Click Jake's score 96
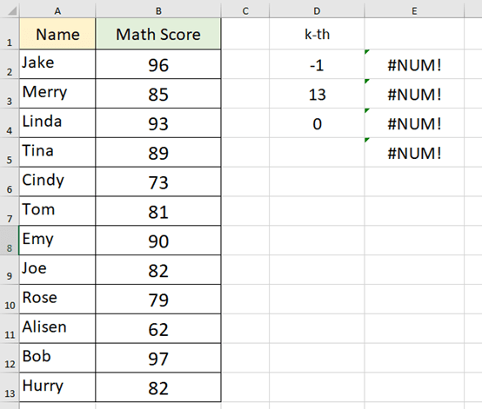The width and height of the screenshot is (482, 409). click(x=158, y=63)
